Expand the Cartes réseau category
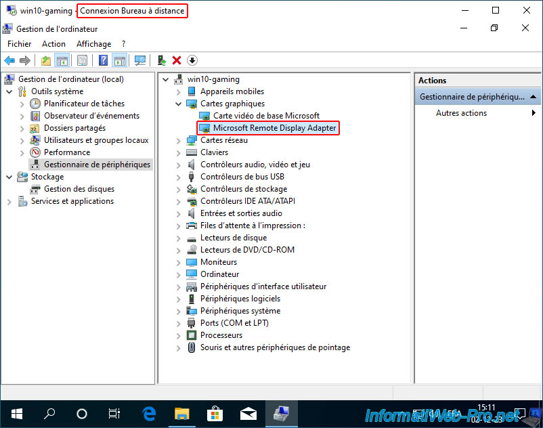Image resolution: width=543 pixels, height=428 pixels. tap(178, 141)
